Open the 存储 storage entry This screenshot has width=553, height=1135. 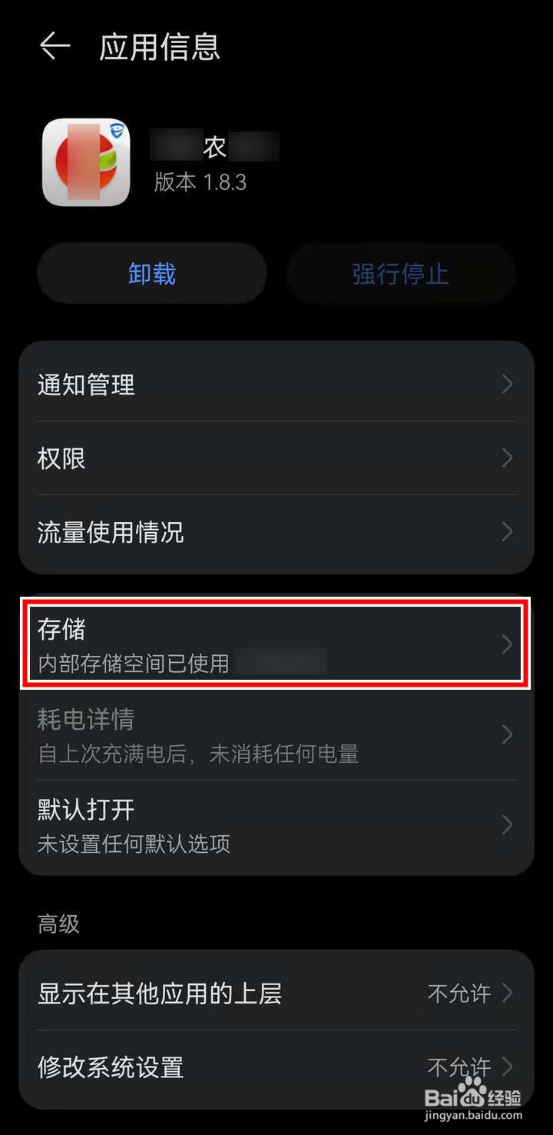coord(276,644)
